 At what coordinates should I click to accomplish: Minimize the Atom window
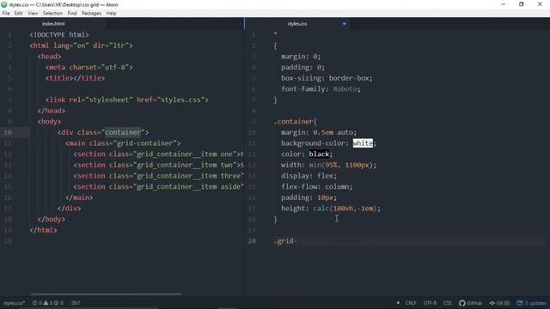coord(504,4)
